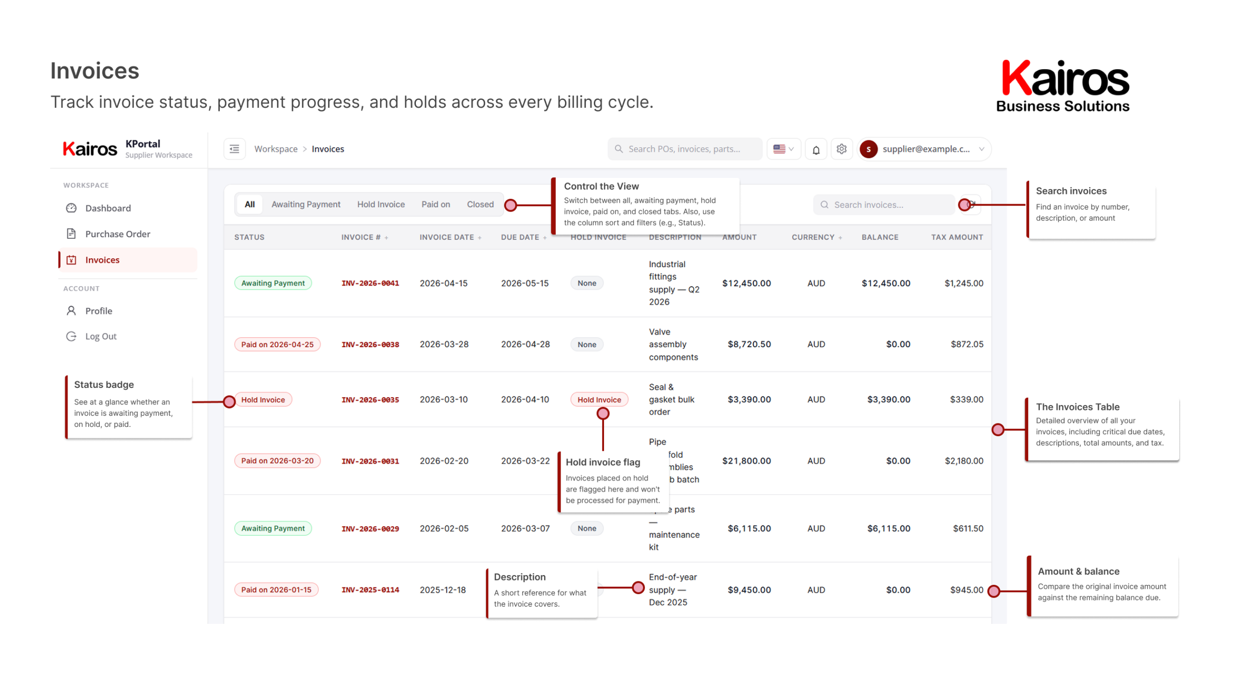Image resolution: width=1248 pixels, height=694 pixels.
Task: Sort by the DUE DATE column header
Action: 524,237
